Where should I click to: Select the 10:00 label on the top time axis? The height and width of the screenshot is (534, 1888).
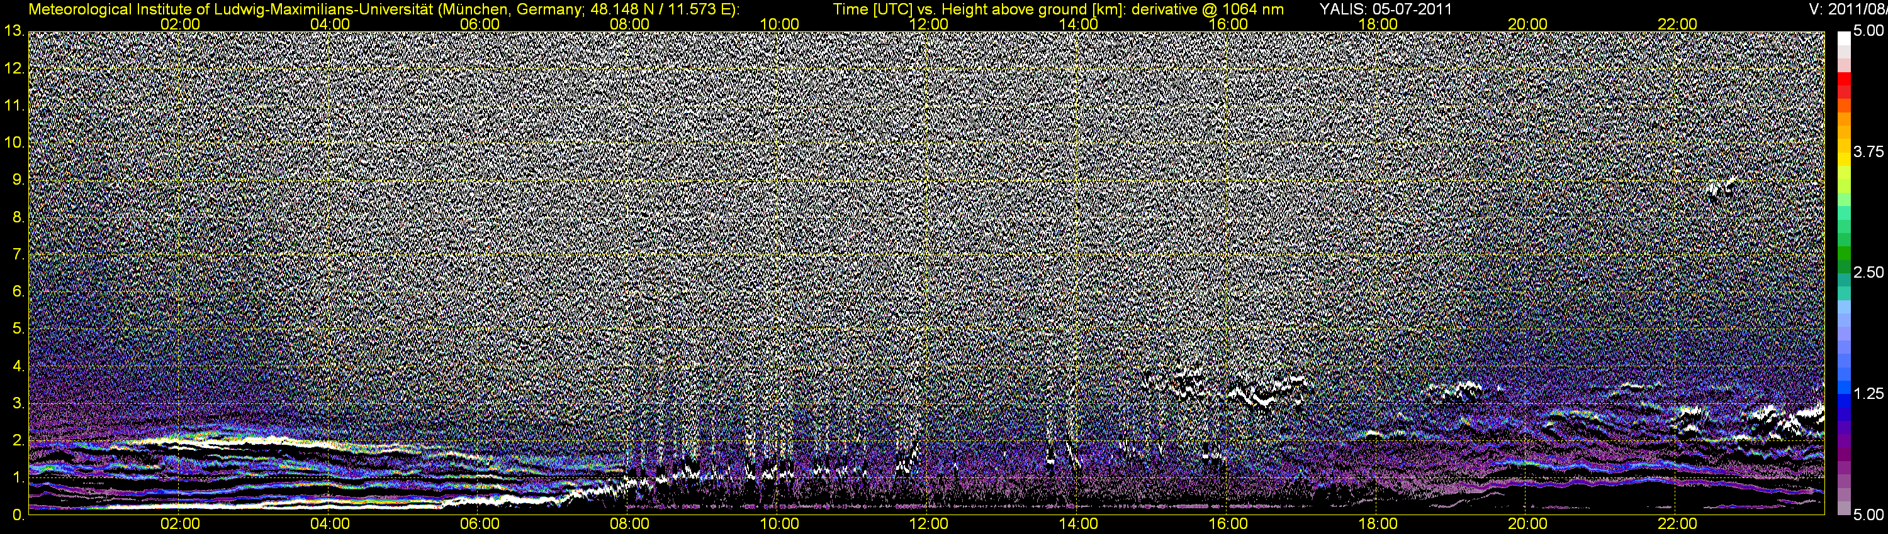(779, 24)
